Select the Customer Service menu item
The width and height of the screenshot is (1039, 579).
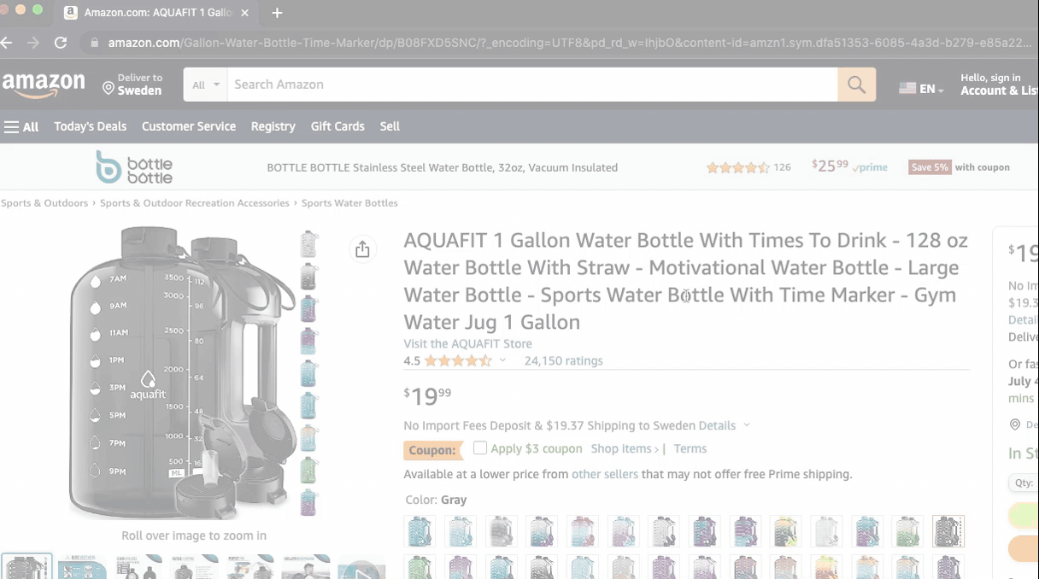click(x=188, y=126)
